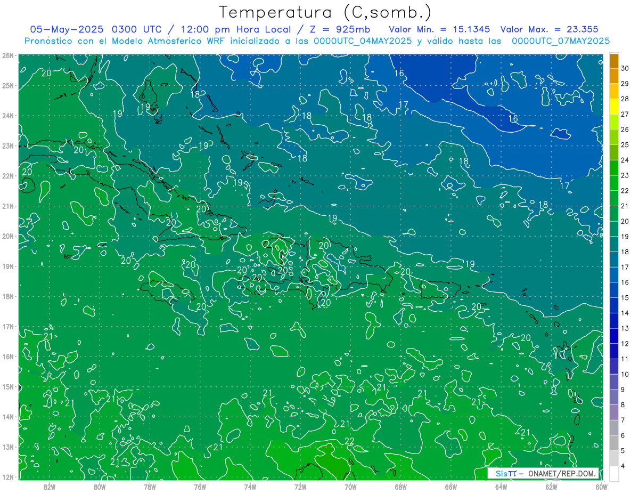Click the "66W" longitude axis label

point(450,486)
